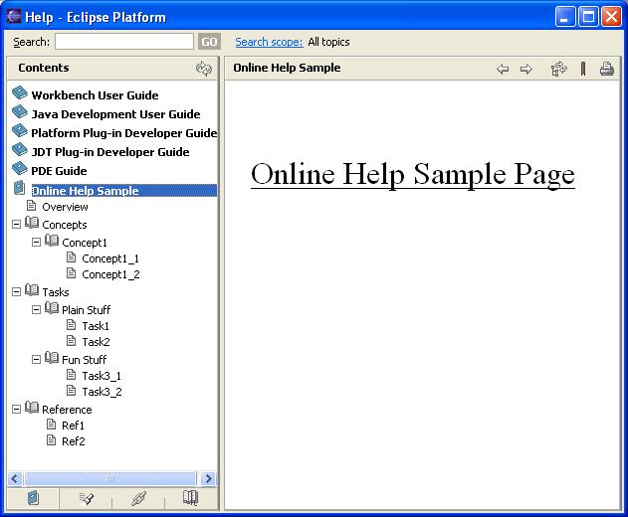Screen dimensions: 628x517
Task: Click the Concepts open-book icon
Action: click(x=32, y=223)
